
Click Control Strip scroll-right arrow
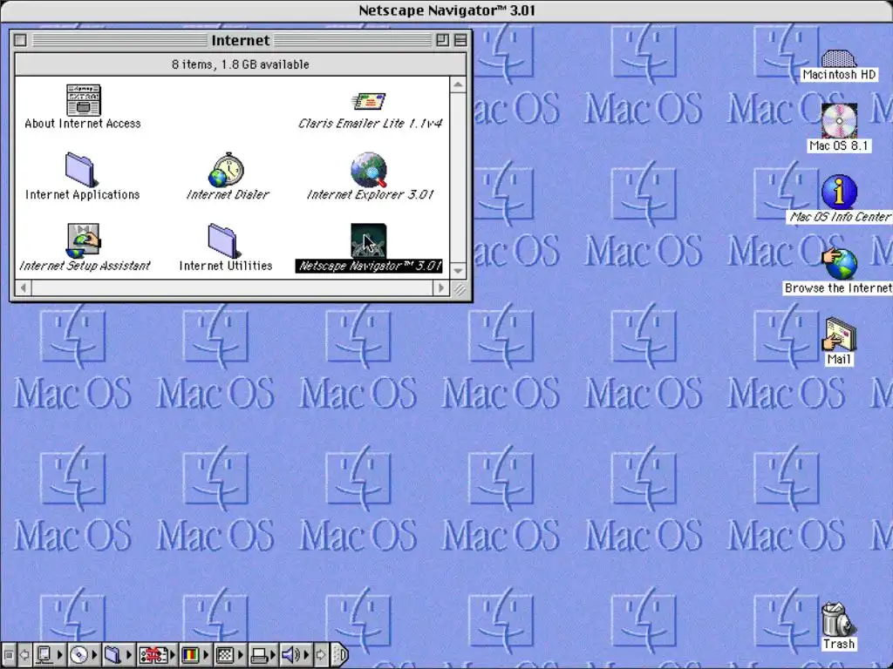[321, 655]
